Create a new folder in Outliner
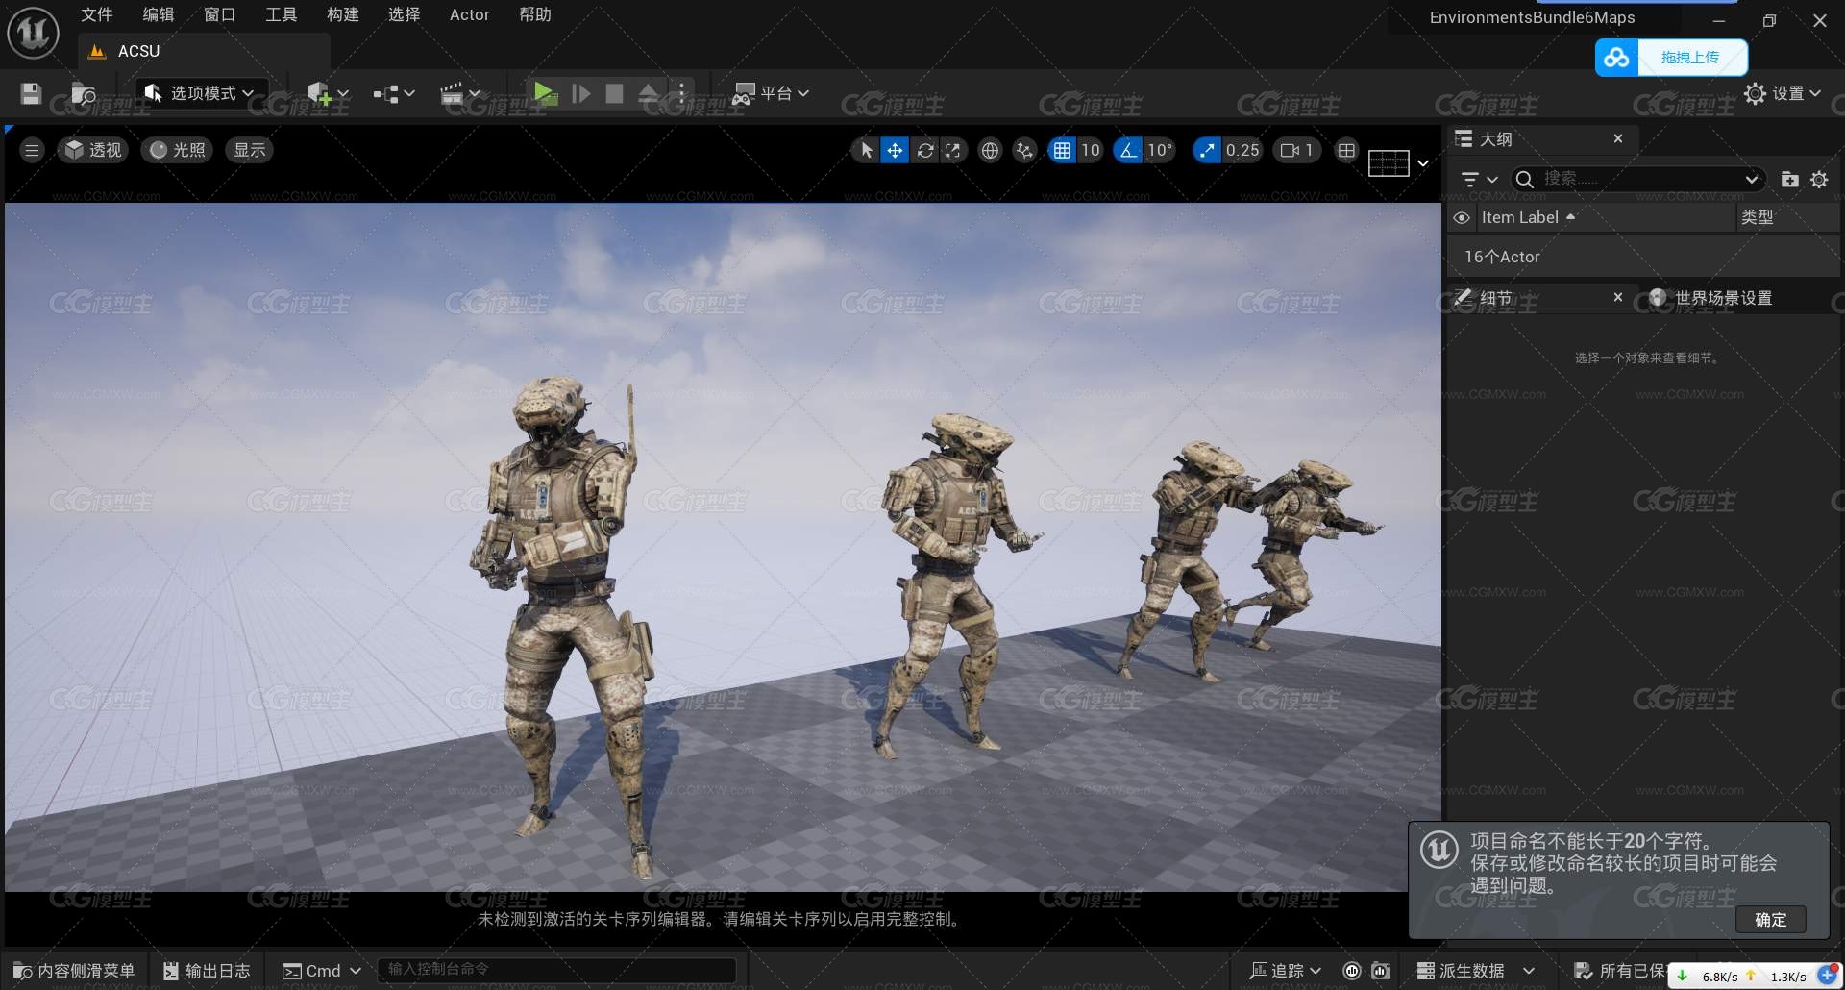 tap(1789, 179)
